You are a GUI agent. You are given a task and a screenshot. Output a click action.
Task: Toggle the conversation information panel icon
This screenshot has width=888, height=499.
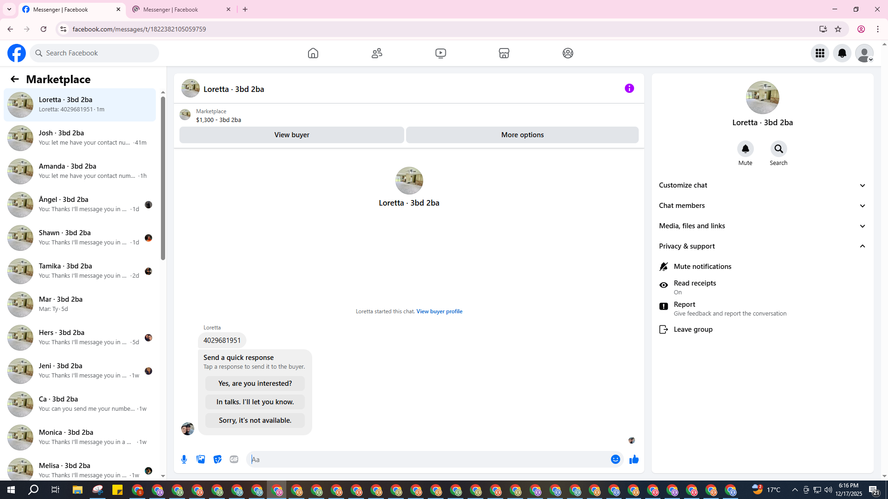629,88
